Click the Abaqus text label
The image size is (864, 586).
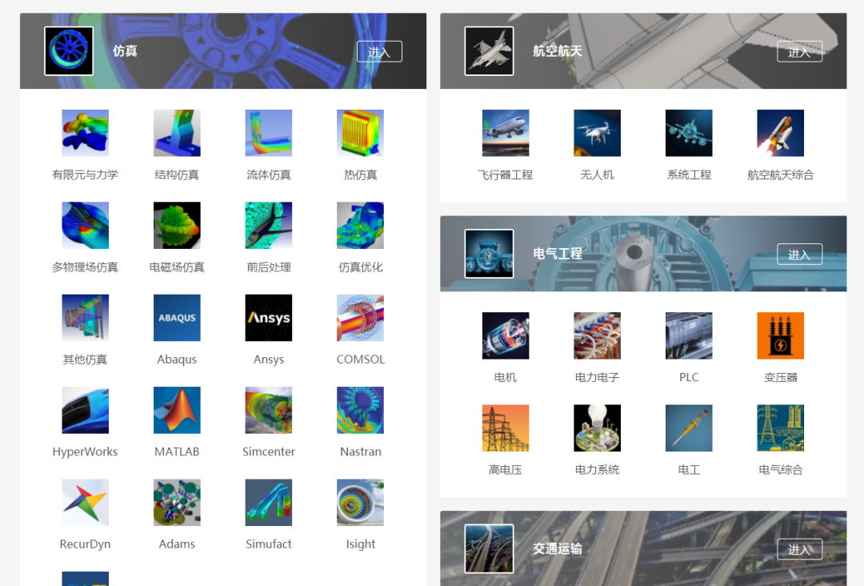point(177,359)
